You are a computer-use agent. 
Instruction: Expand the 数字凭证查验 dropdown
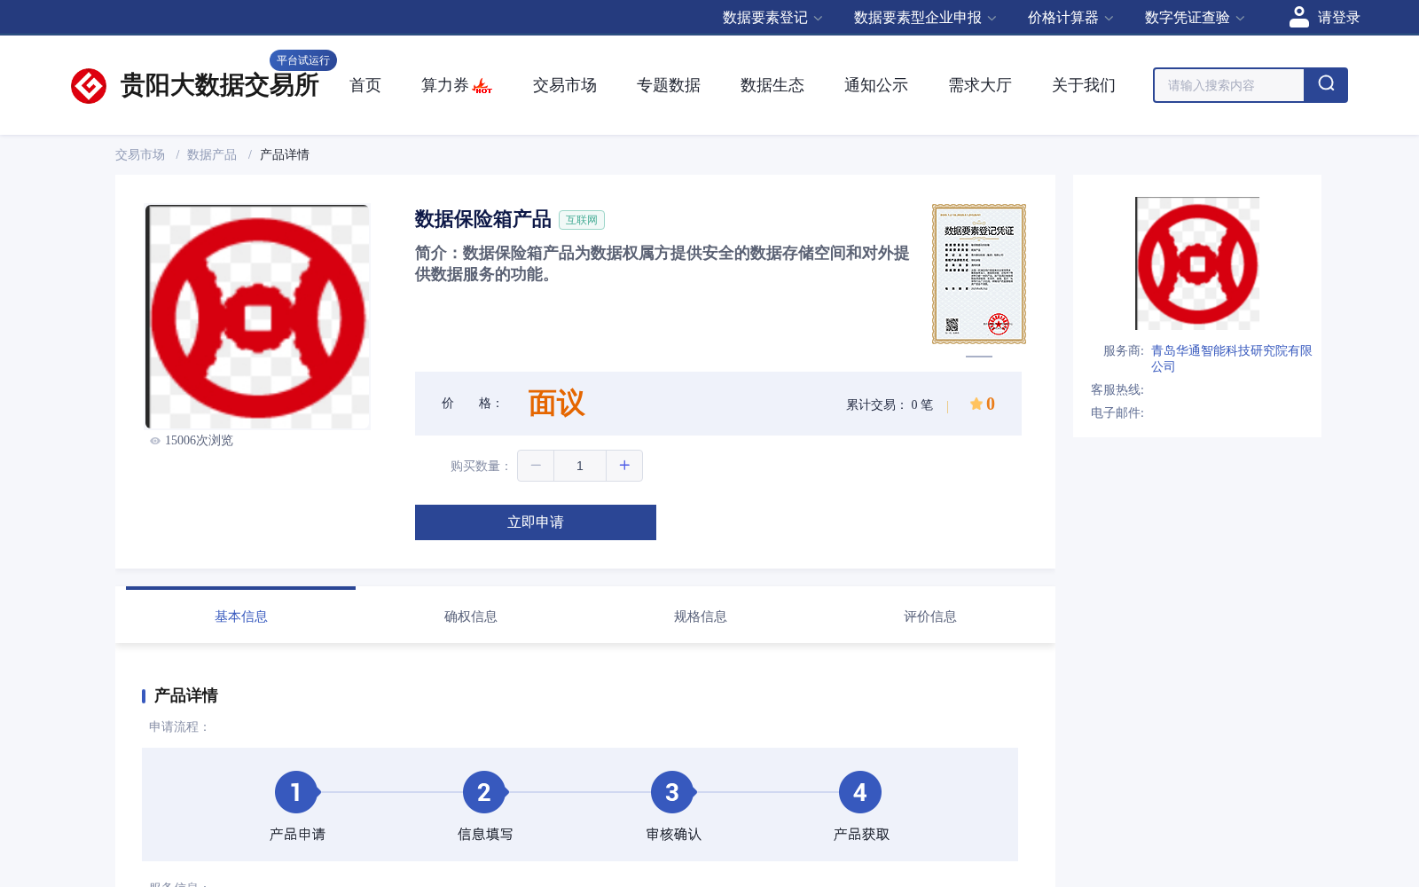[1195, 18]
